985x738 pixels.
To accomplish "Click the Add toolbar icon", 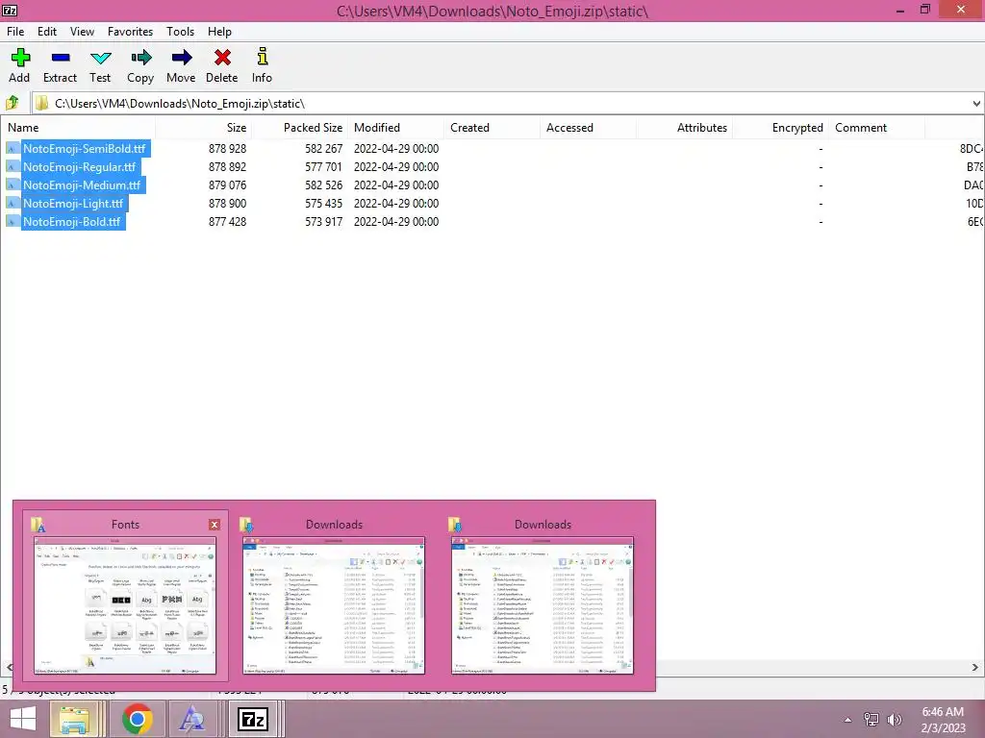I will click(x=20, y=58).
